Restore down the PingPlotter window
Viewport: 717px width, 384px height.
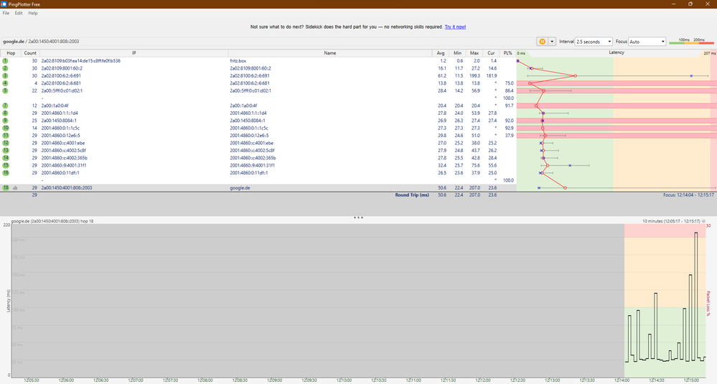[x=690, y=4]
